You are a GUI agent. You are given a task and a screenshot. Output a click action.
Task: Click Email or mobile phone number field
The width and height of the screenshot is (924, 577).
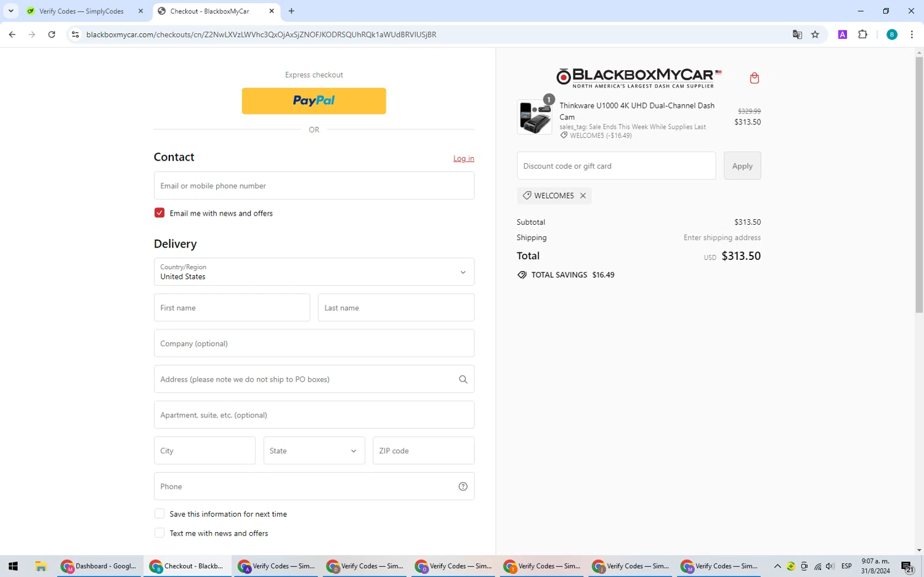click(x=314, y=185)
